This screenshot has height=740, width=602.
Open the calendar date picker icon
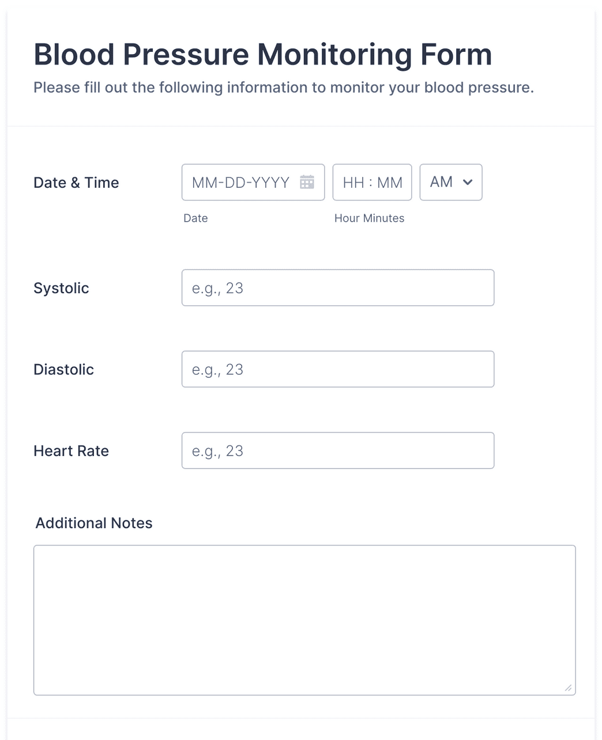click(x=308, y=182)
